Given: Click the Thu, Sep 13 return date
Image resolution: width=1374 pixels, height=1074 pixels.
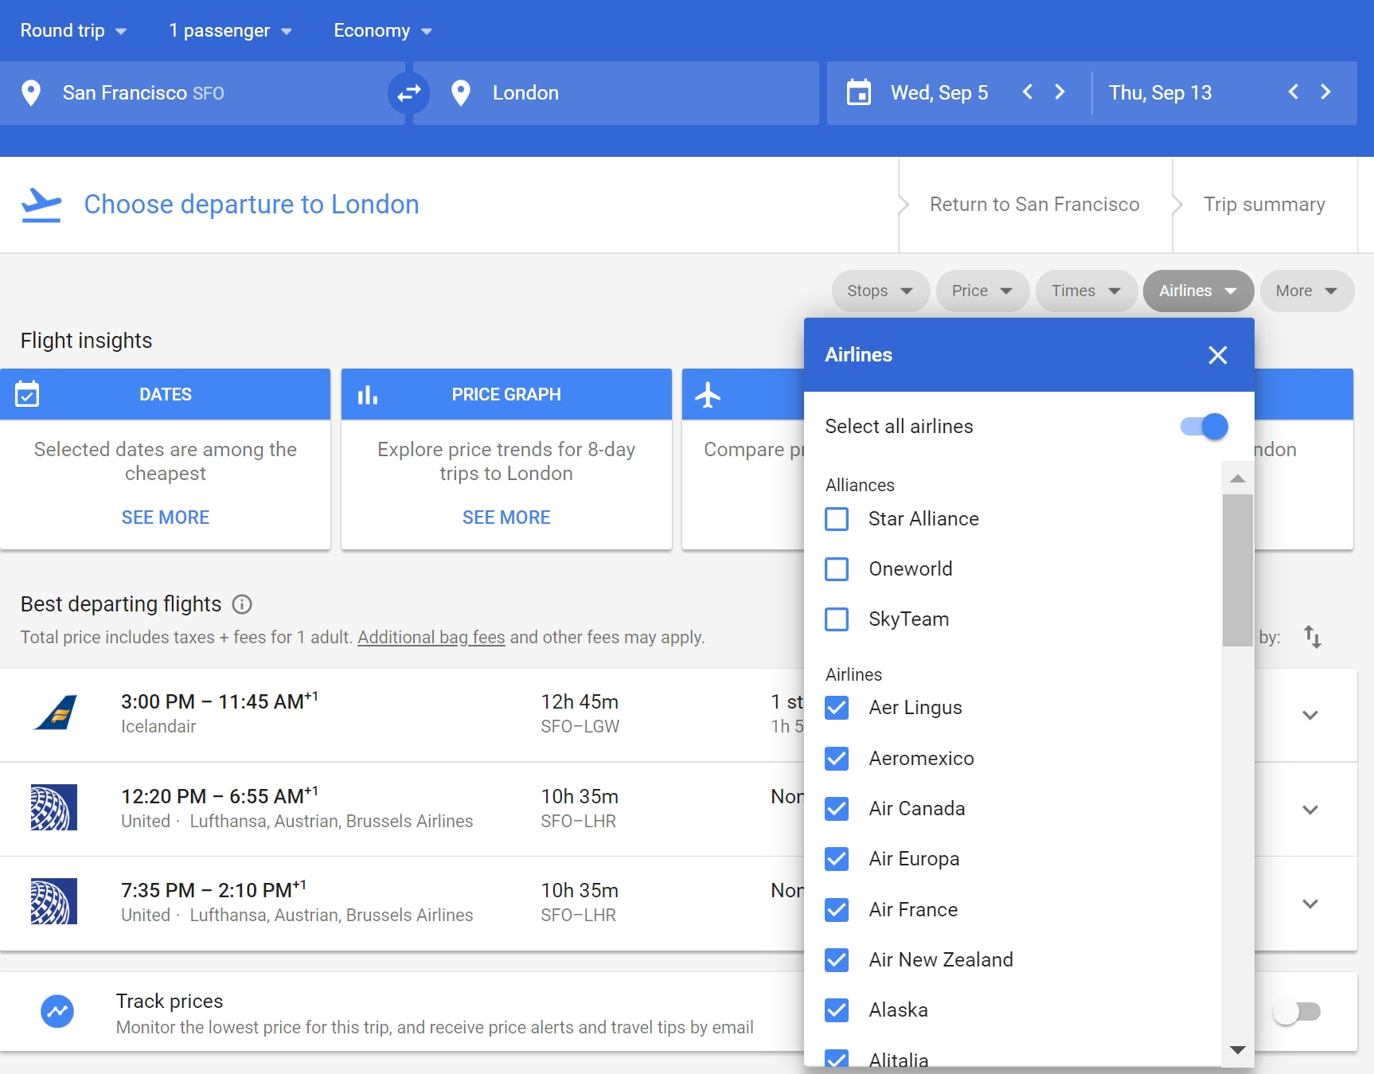Looking at the screenshot, I should click(1160, 92).
